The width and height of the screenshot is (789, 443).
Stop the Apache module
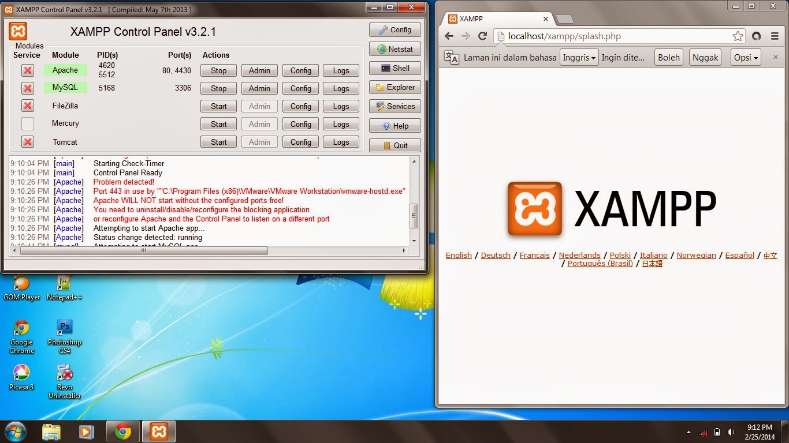point(219,70)
